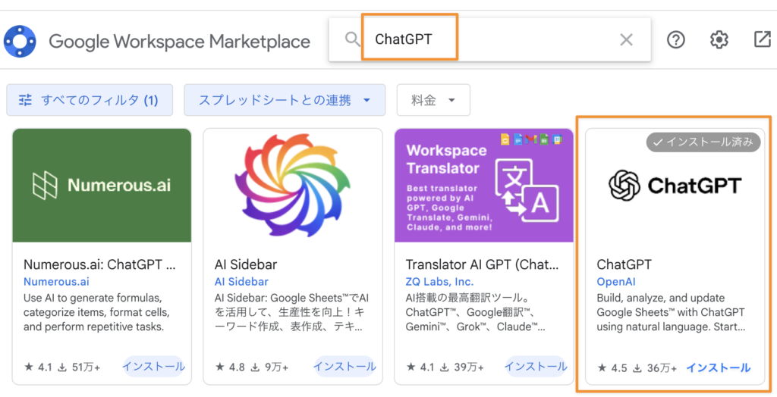This screenshot has width=777, height=397.
Task: Expand the 料金 dropdown
Action: [x=433, y=100]
